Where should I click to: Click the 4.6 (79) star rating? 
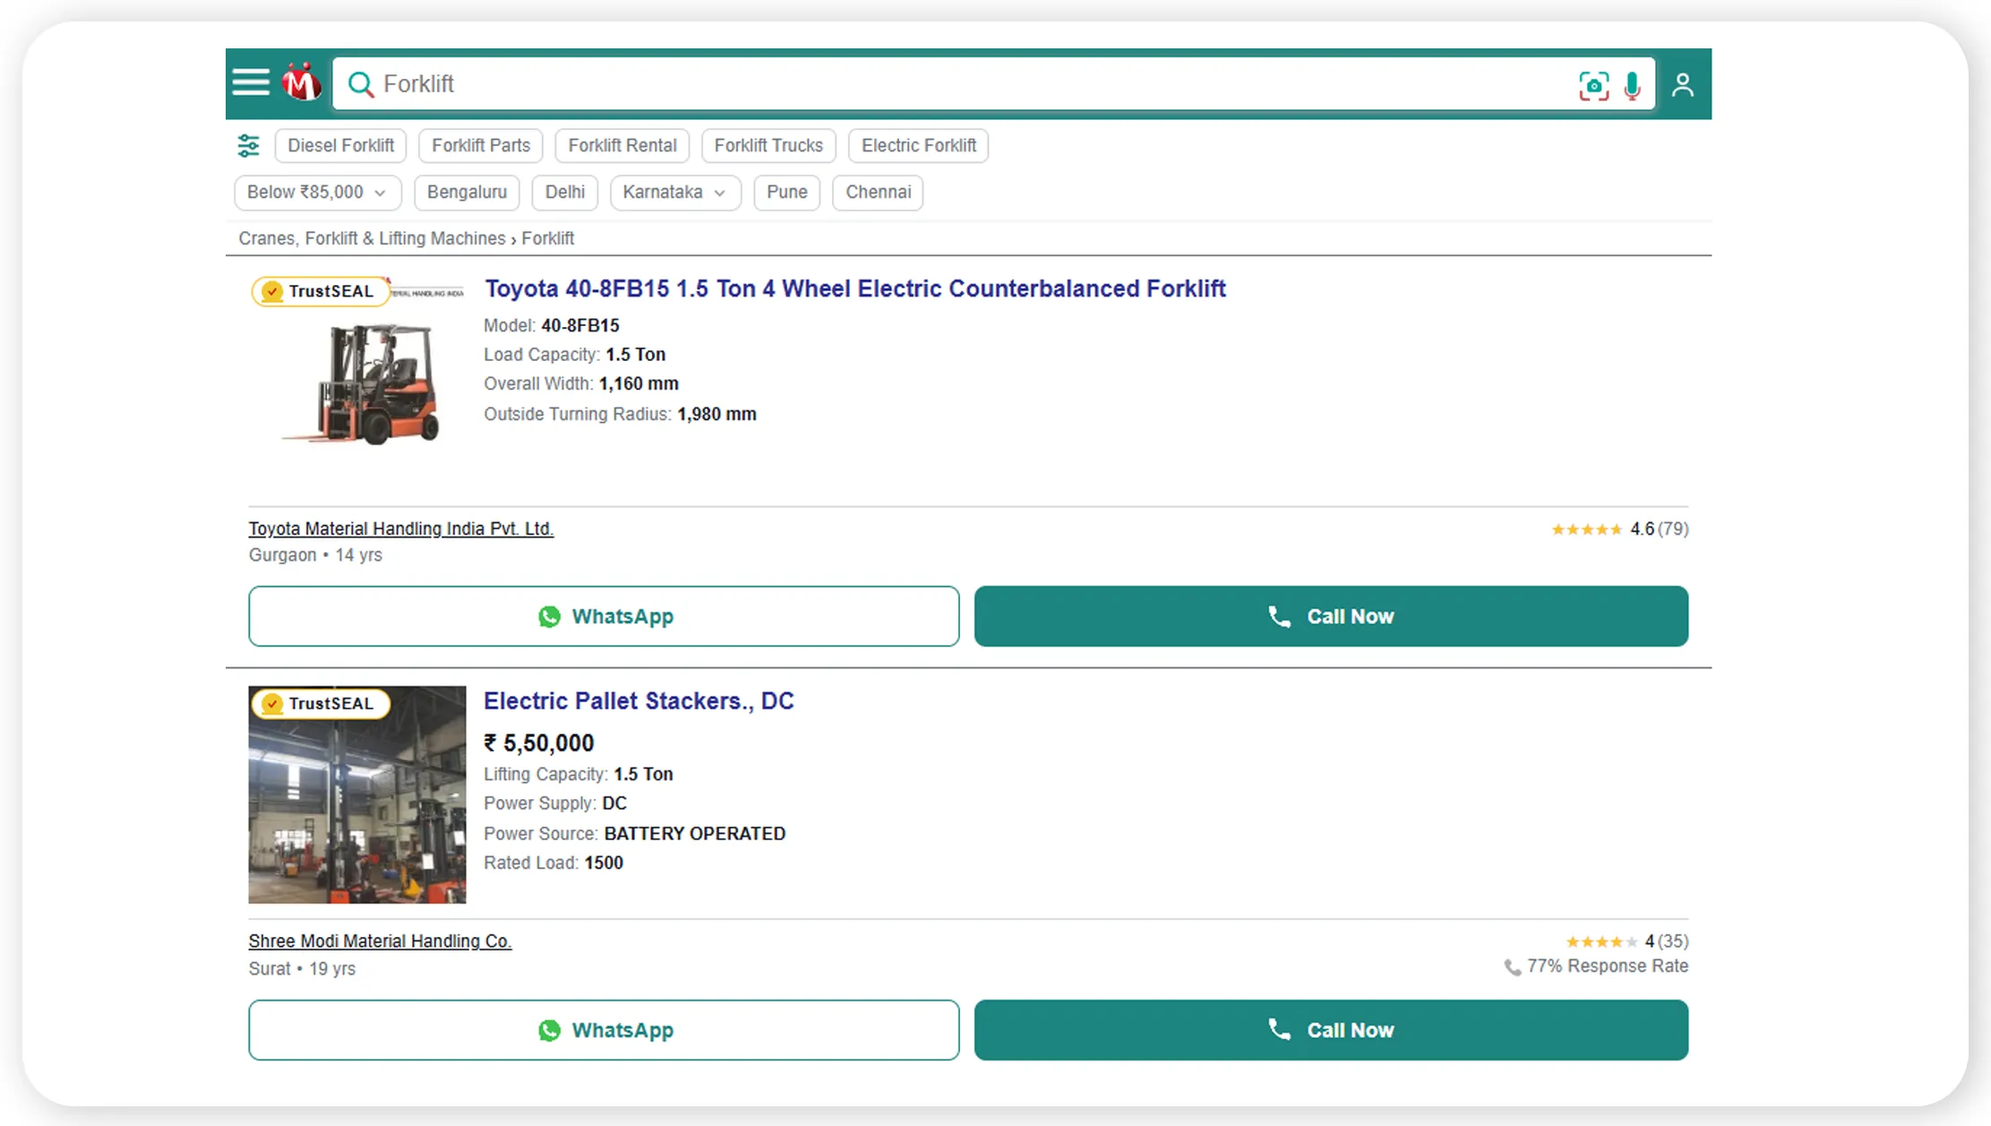coord(1619,529)
